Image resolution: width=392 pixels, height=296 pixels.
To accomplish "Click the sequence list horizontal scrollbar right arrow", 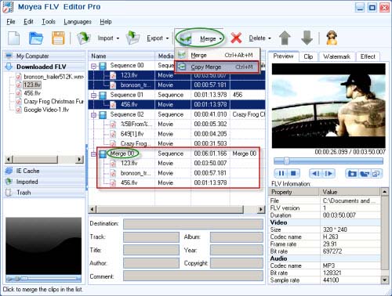I will 261,209.
